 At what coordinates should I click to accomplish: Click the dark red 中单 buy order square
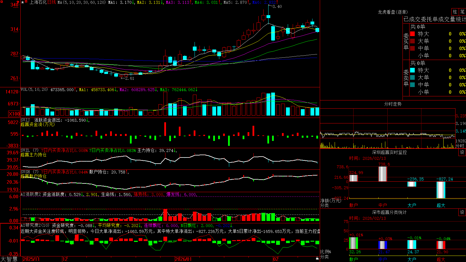tap(412, 48)
